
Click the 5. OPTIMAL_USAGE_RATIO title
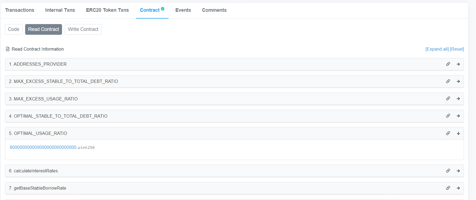coord(38,133)
